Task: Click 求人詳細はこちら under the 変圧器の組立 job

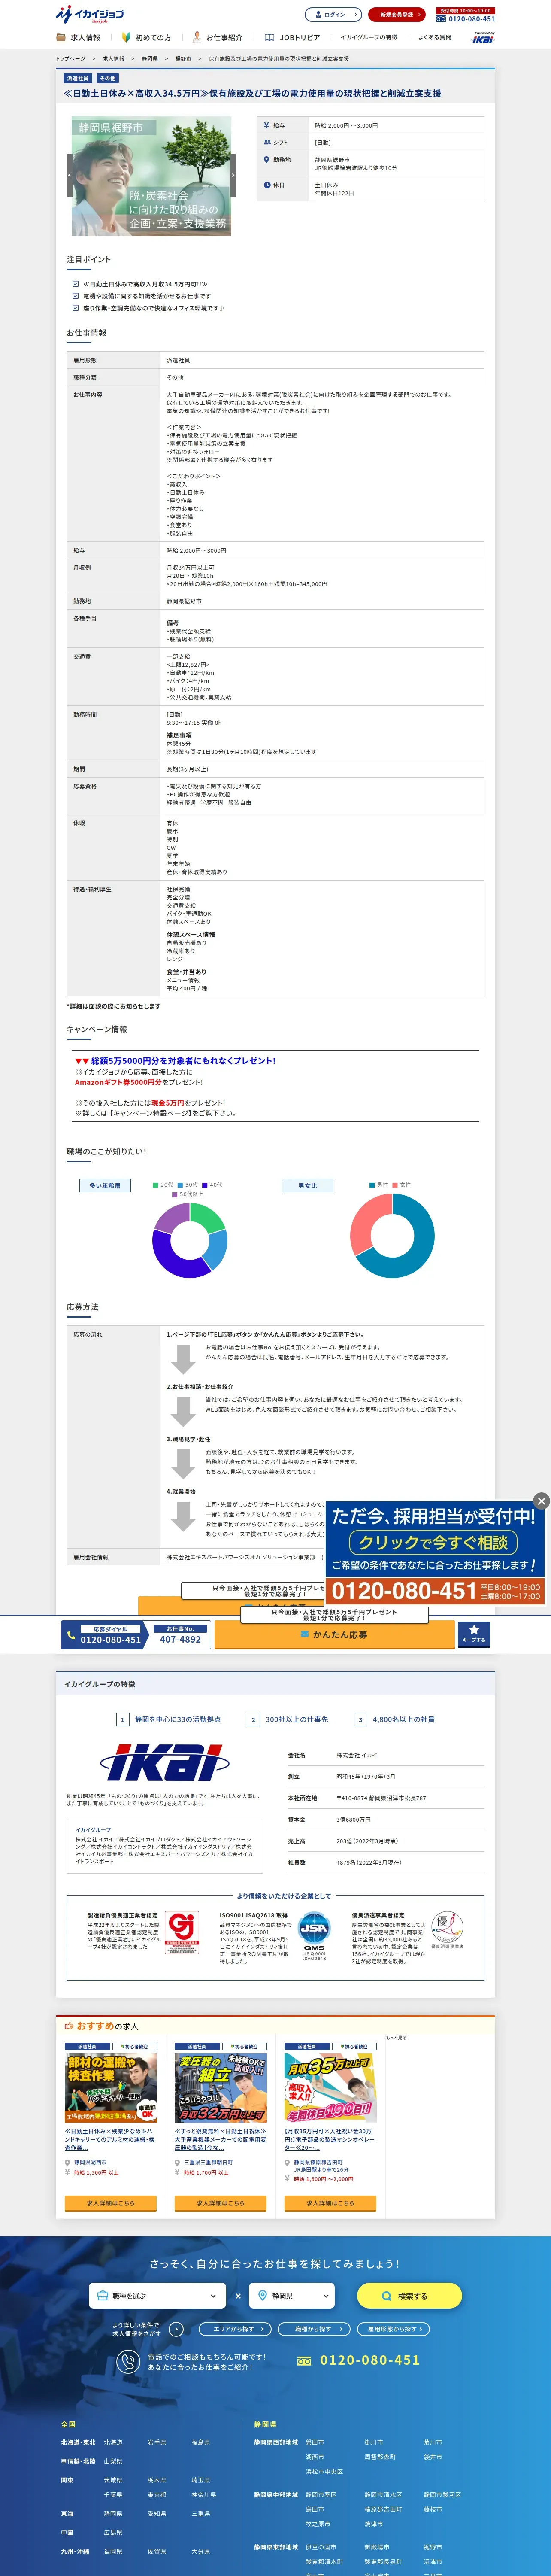Action: (x=220, y=2203)
